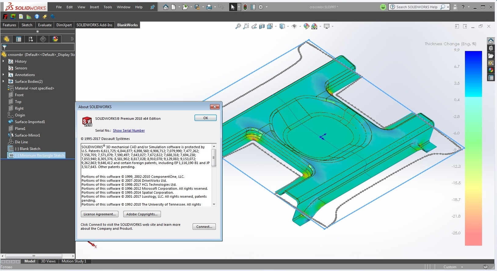
Task: Open the File Properties list icon
Action: [253, 7]
